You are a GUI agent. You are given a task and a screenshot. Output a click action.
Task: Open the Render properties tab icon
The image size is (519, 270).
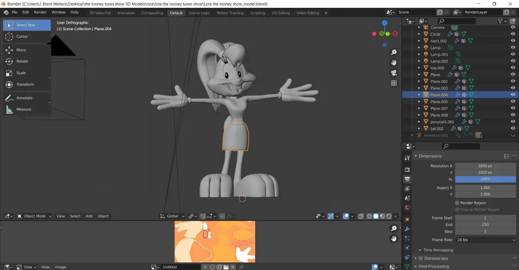pos(407,170)
